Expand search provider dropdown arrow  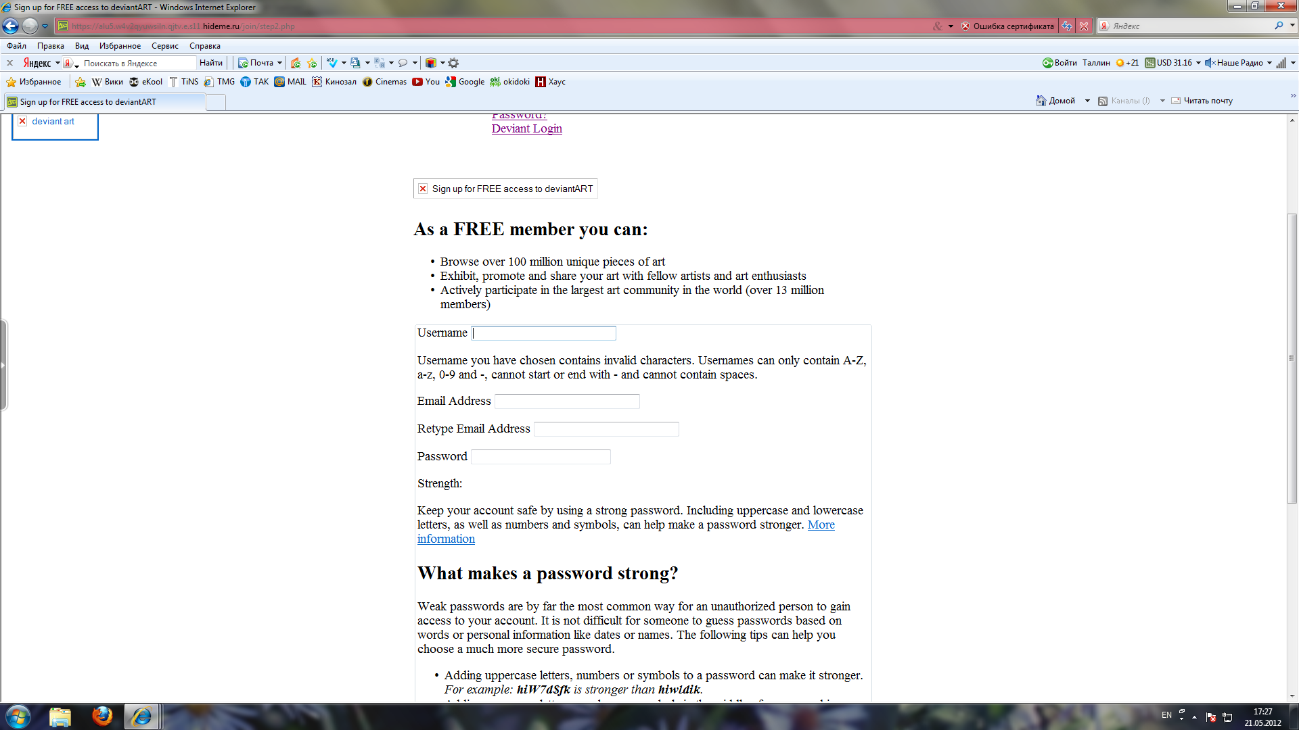(x=1292, y=26)
